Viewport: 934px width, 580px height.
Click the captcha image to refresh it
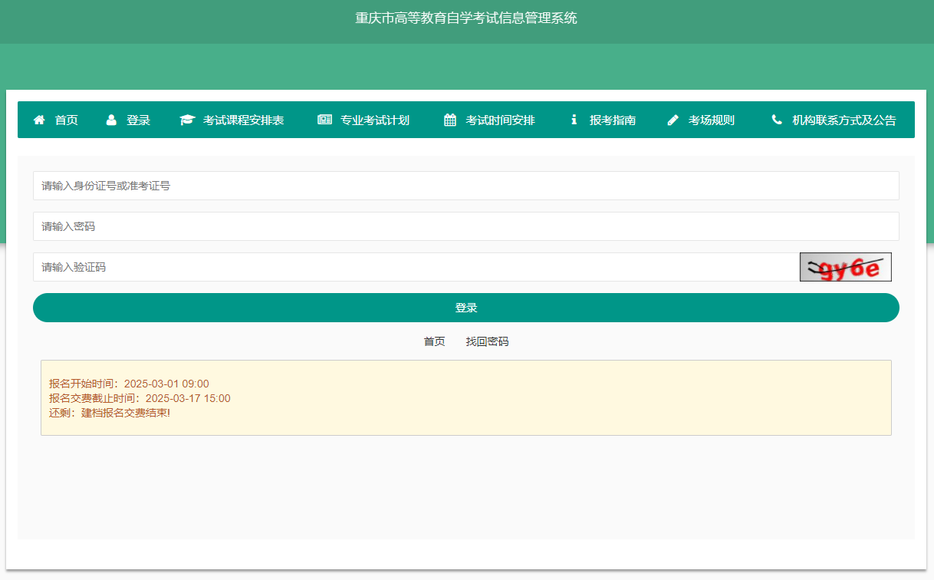pos(845,266)
